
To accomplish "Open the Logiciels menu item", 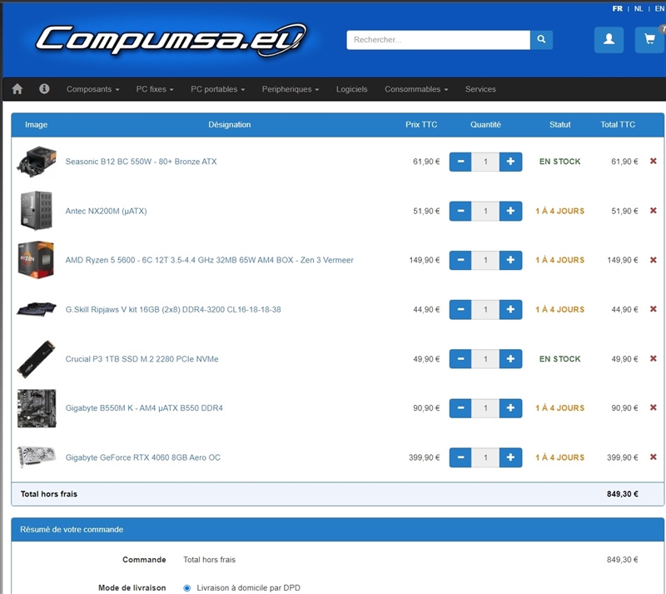I will (x=351, y=89).
